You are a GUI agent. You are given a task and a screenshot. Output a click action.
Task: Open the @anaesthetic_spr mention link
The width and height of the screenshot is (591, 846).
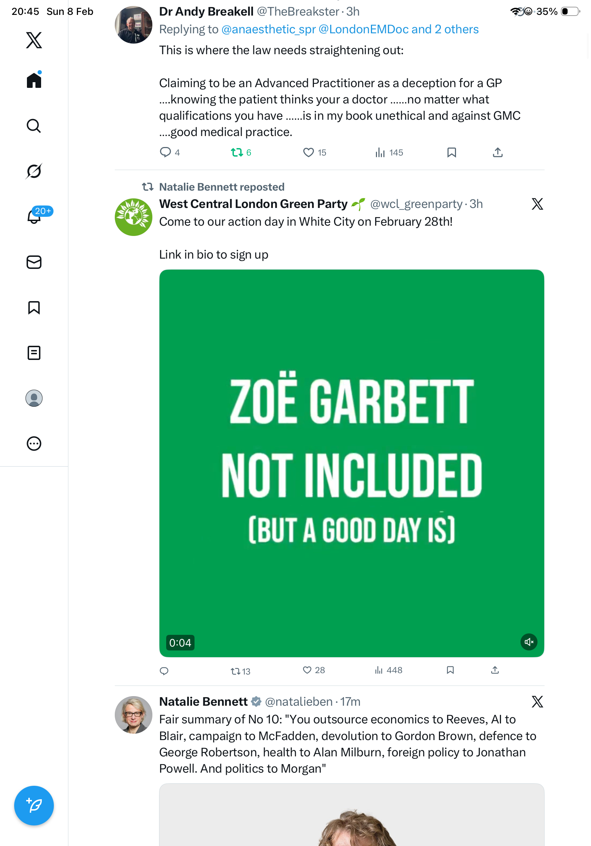coord(269,29)
